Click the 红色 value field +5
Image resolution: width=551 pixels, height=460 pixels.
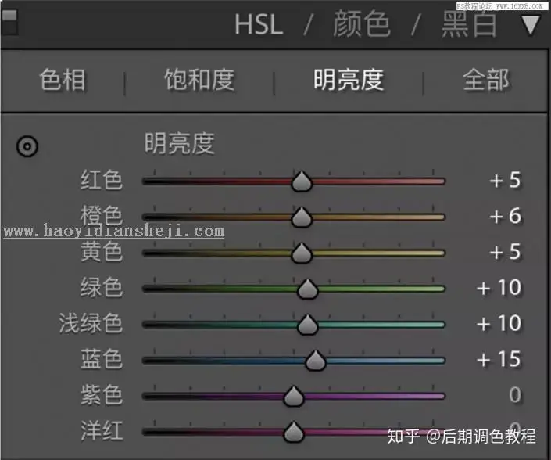point(506,180)
